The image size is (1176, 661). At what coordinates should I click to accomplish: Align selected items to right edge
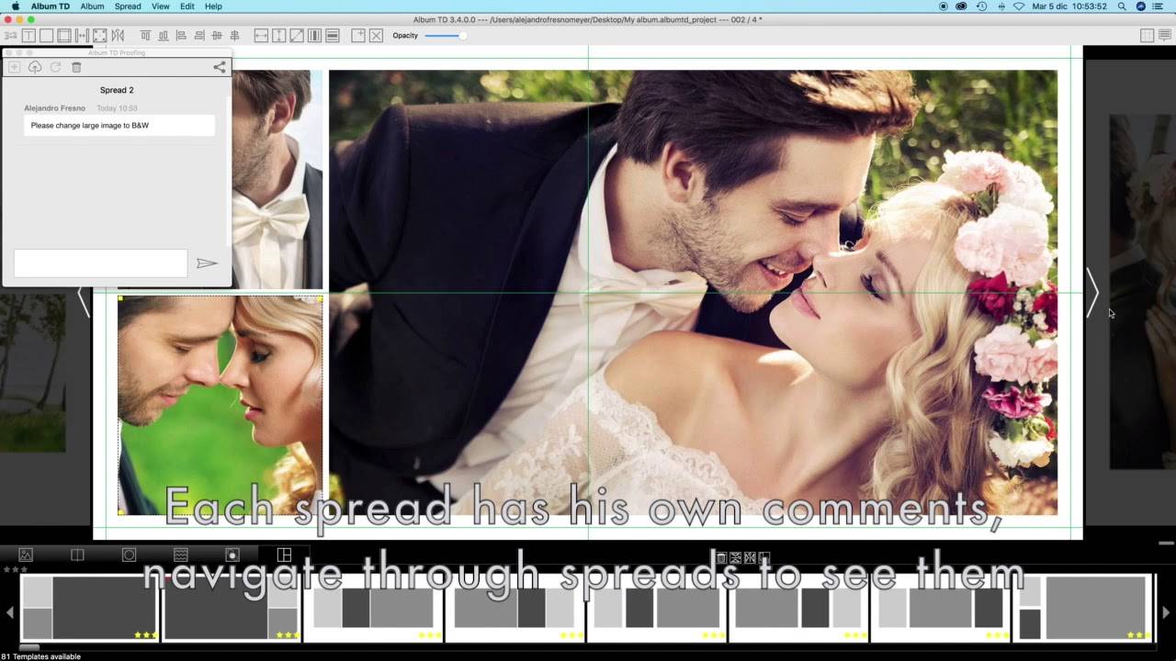pyautogui.click(x=198, y=36)
